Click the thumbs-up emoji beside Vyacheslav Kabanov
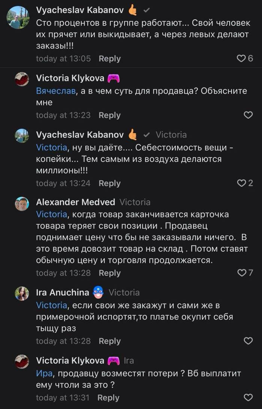Viewport: 262px width, 409px height. click(x=132, y=10)
